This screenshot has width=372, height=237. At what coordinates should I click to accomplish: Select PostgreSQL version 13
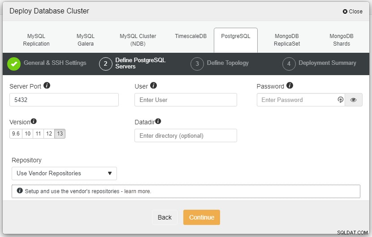(x=60, y=134)
